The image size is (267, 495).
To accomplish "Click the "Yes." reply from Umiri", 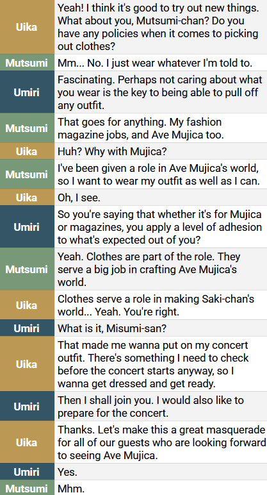I will click(67, 472).
